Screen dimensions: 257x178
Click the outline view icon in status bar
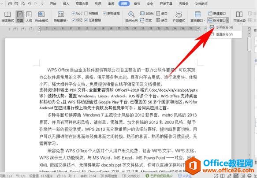coord(242,176)
